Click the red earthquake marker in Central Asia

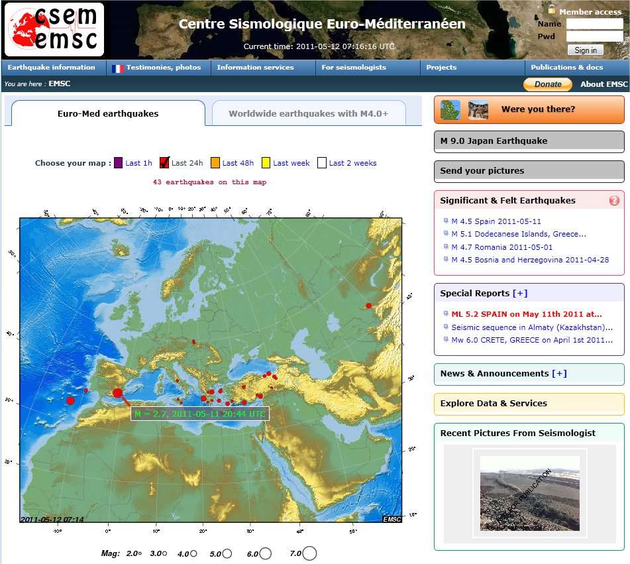pyautogui.click(x=368, y=306)
